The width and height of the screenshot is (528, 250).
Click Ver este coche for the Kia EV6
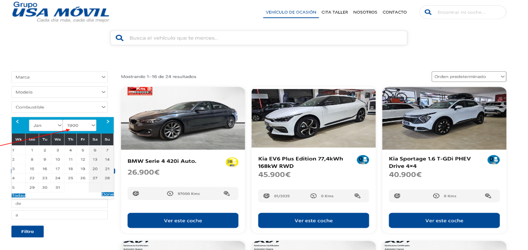(x=313, y=220)
